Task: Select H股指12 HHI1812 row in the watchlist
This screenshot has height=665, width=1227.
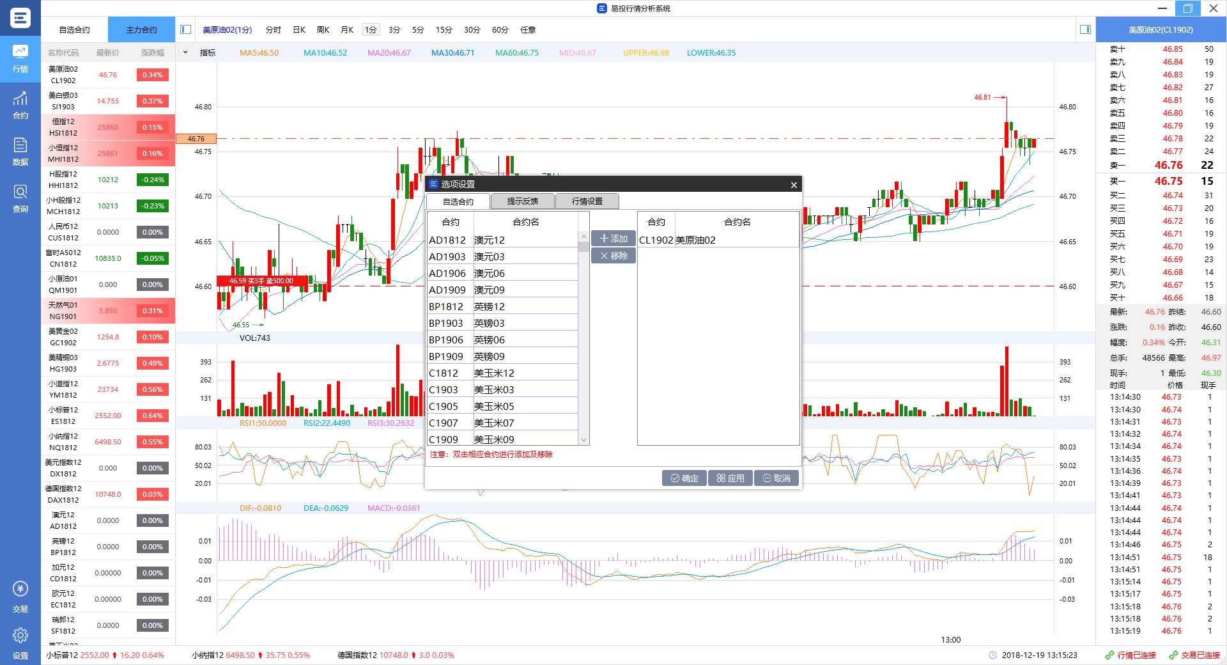Action: (x=108, y=180)
